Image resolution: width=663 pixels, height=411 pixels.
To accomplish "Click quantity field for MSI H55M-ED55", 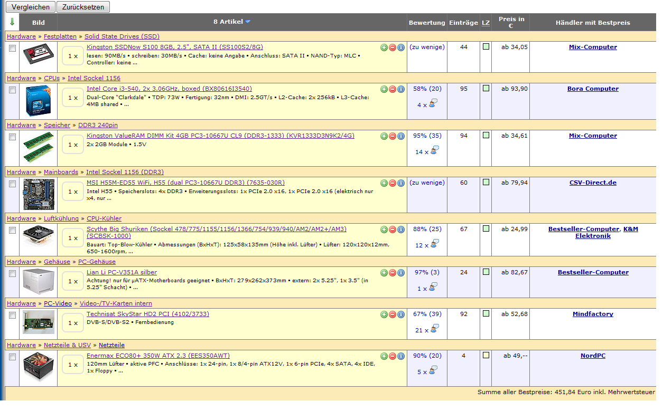I will coord(73,192).
